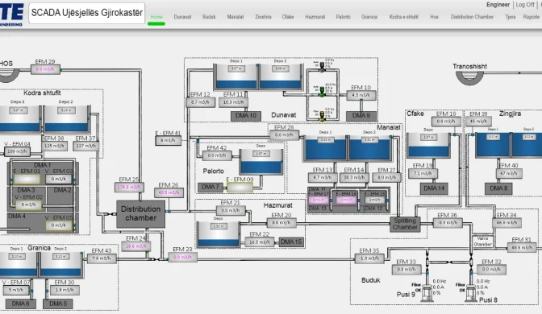Screen dimensions: 542x314
Task: Click the Tranoshisht source basin icon
Action: click(470, 79)
